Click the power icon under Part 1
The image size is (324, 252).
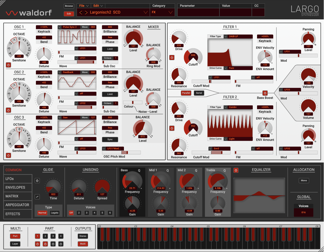coord(37,244)
